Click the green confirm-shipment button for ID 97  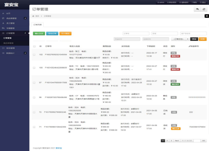click(175, 84)
